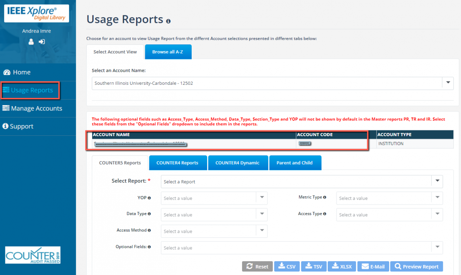Open the Metric Type value dropdown
The width and height of the screenshot is (461, 275).
tap(390, 198)
